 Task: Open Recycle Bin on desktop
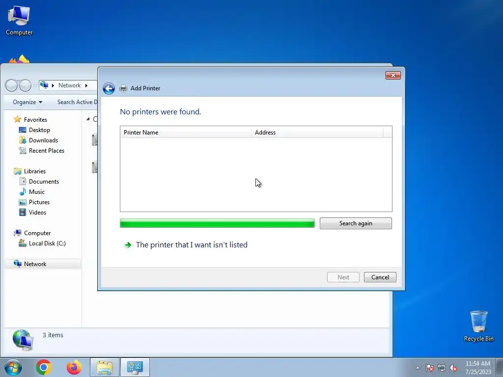pos(478,326)
